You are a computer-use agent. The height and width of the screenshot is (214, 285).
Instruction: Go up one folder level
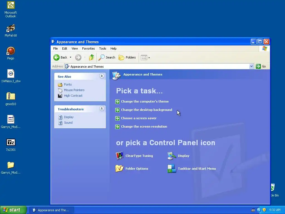pos(91,57)
